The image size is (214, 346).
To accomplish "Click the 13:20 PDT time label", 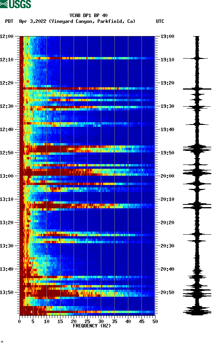I will point(7,223).
